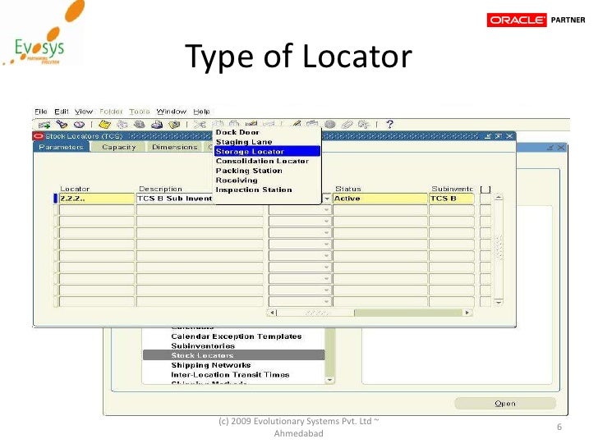Pick Packing Station from the list
The height and width of the screenshot is (448, 598).
pyautogui.click(x=267, y=171)
